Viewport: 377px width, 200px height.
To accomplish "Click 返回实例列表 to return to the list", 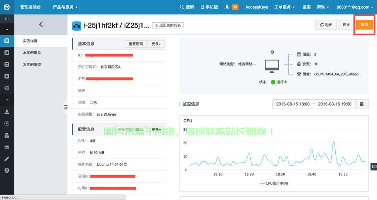I will click(168, 25).
